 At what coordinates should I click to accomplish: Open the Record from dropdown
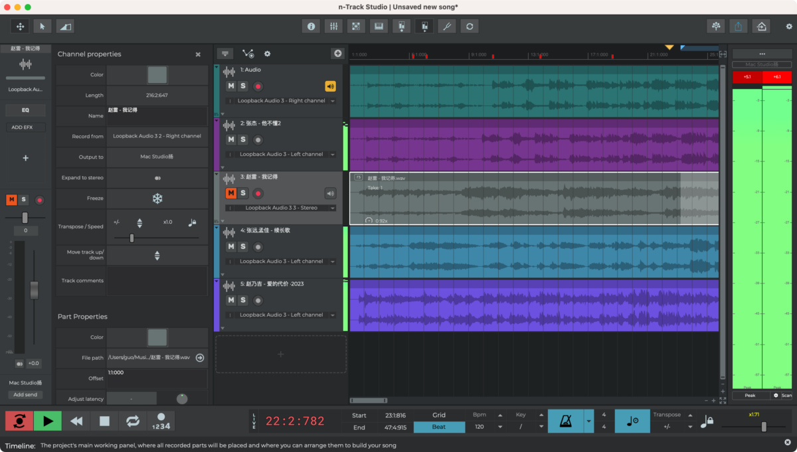[x=157, y=136]
